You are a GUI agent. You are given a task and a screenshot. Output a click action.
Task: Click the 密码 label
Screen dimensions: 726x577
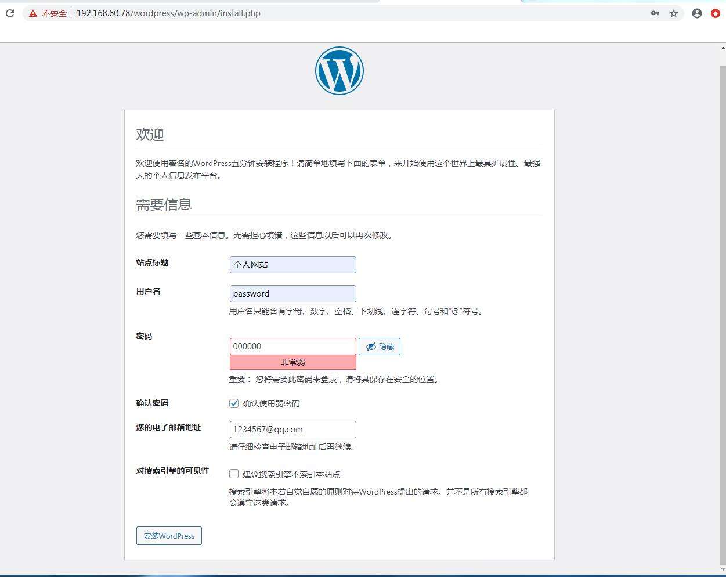(x=145, y=336)
